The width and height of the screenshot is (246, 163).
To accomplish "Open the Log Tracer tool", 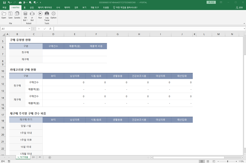I will 47,16.
